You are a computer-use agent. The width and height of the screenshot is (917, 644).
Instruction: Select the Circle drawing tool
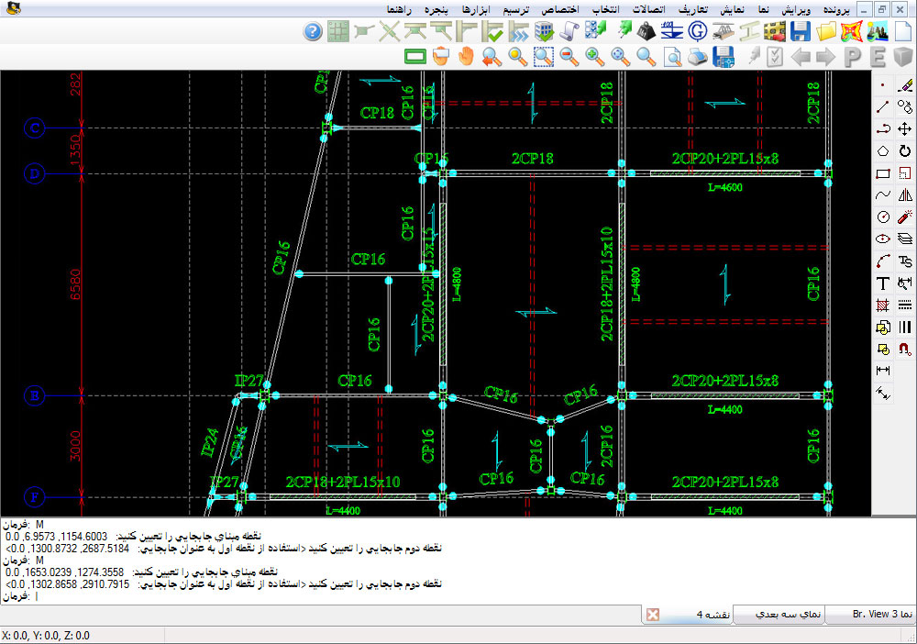(883, 217)
